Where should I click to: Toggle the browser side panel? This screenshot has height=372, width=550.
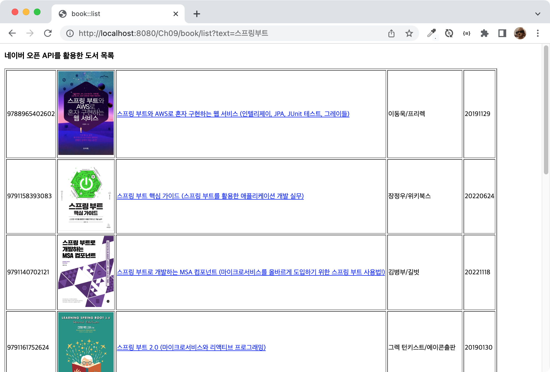tap(502, 33)
